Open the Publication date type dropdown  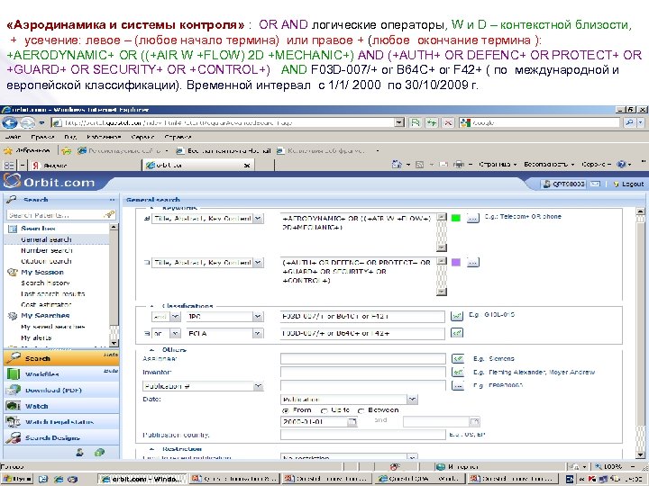click(x=412, y=400)
